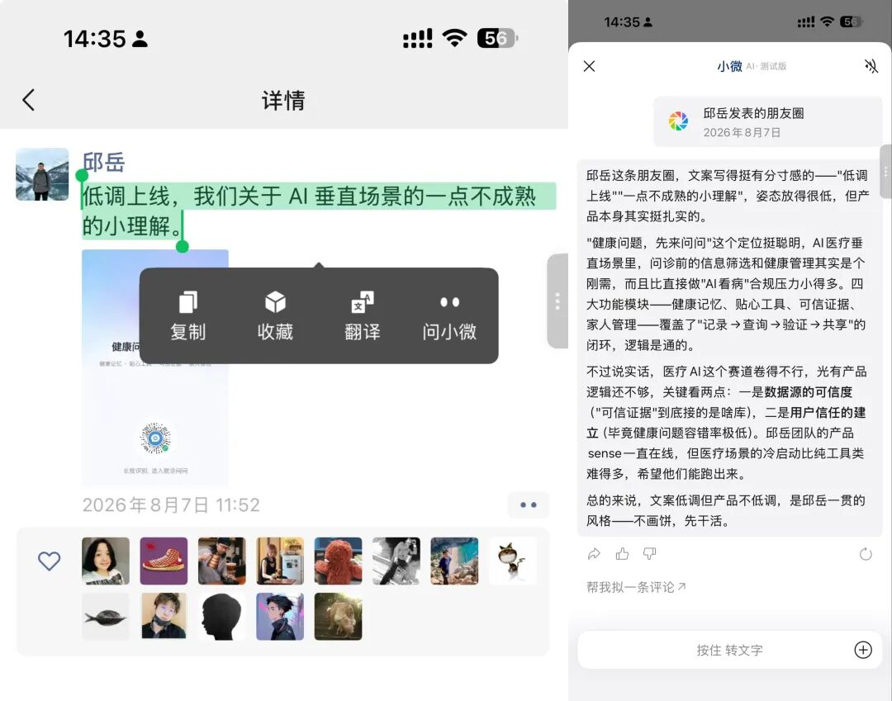Thumbs up the 小微 reply
Image resolution: width=892 pixels, height=701 pixels.
(x=623, y=554)
